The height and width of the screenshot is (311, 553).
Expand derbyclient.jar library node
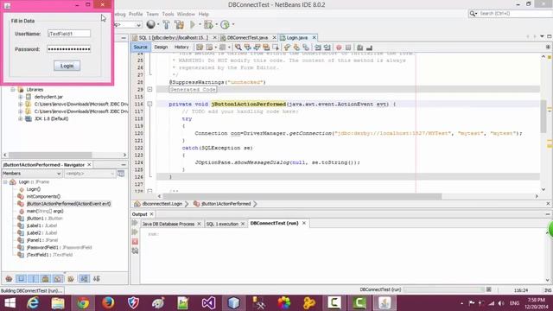coord(21,97)
